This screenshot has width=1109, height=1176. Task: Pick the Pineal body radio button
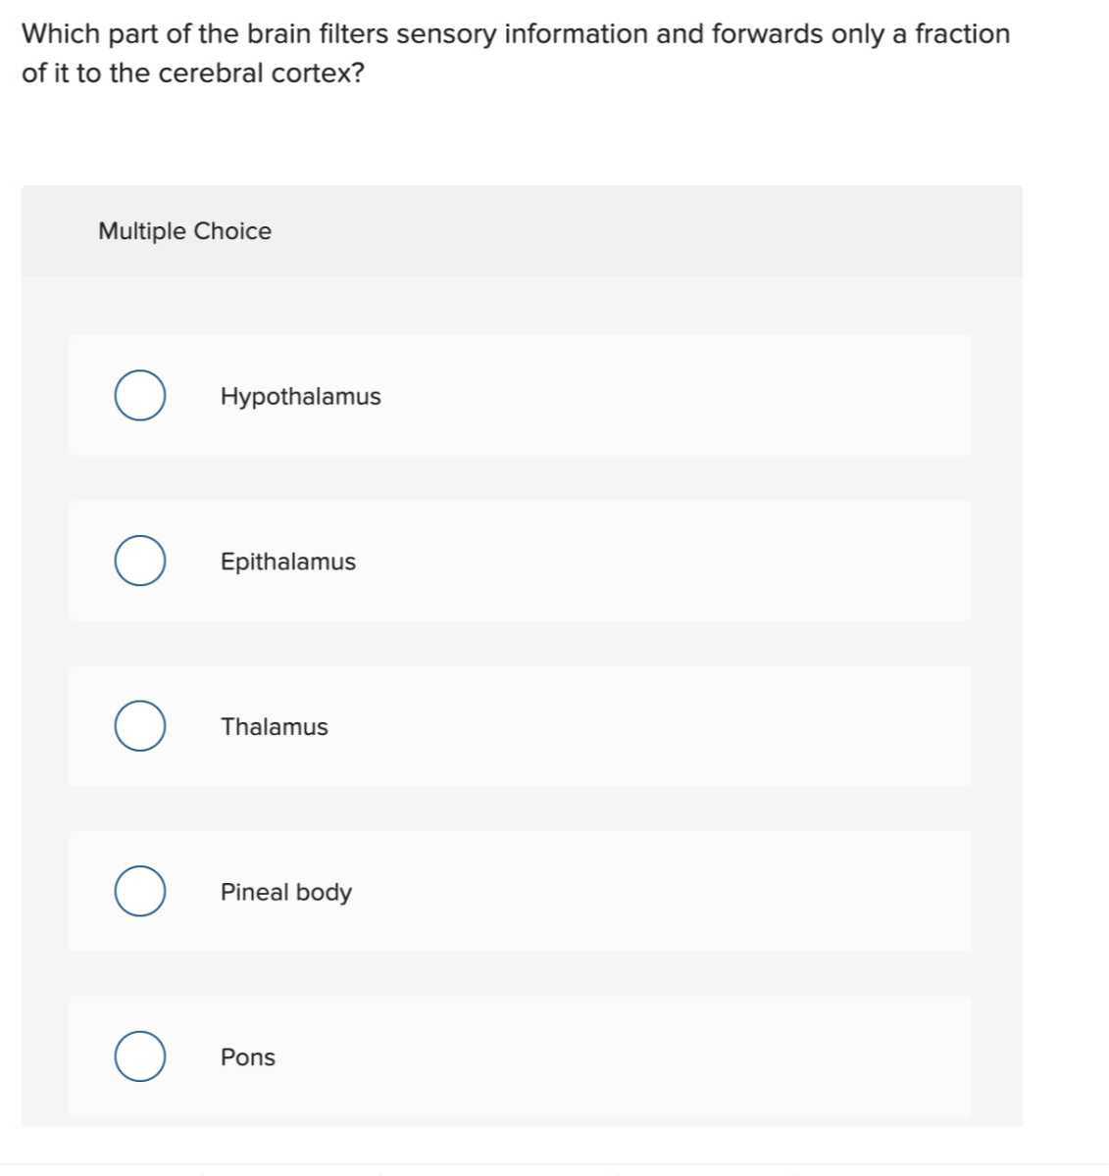pyautogui.click(x=139, y=892)
